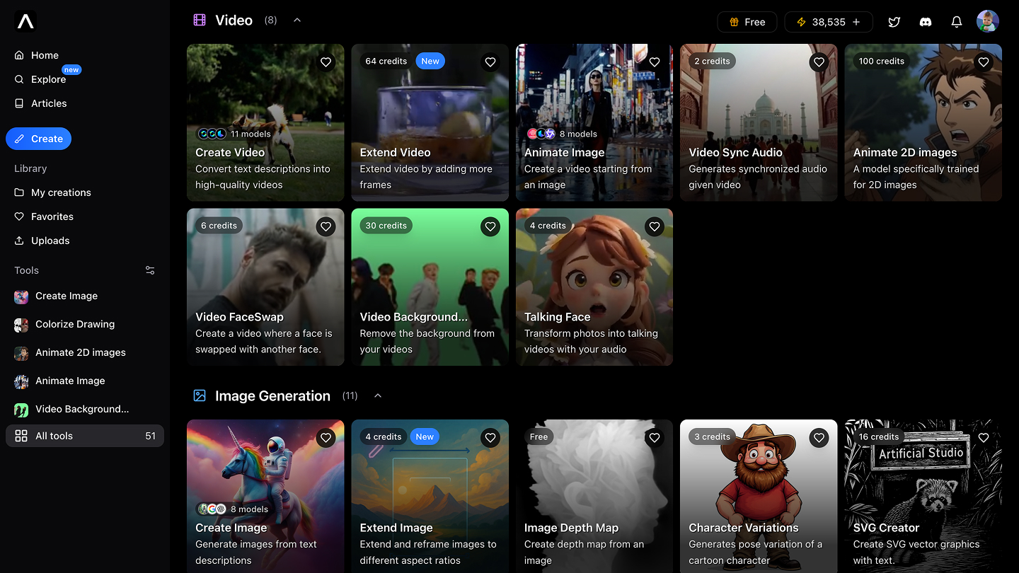Open the user profile avatar
Image resolution: width=1019 pixels, height=573 pixels.
click(988, 21)
